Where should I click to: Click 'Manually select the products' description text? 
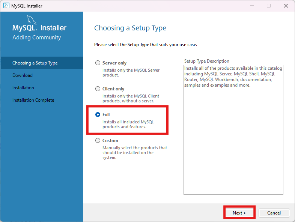[135, 153]
